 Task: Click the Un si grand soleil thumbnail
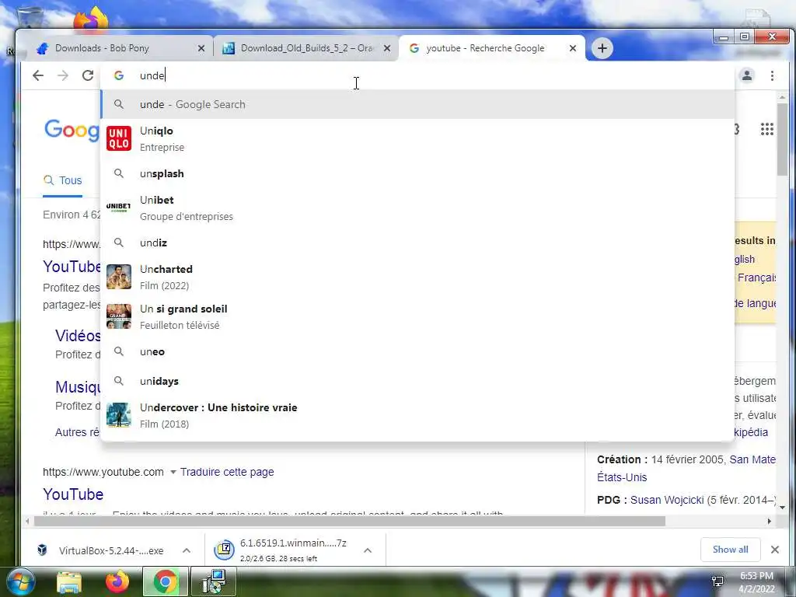pyautogui.click(x=119, y=316)
